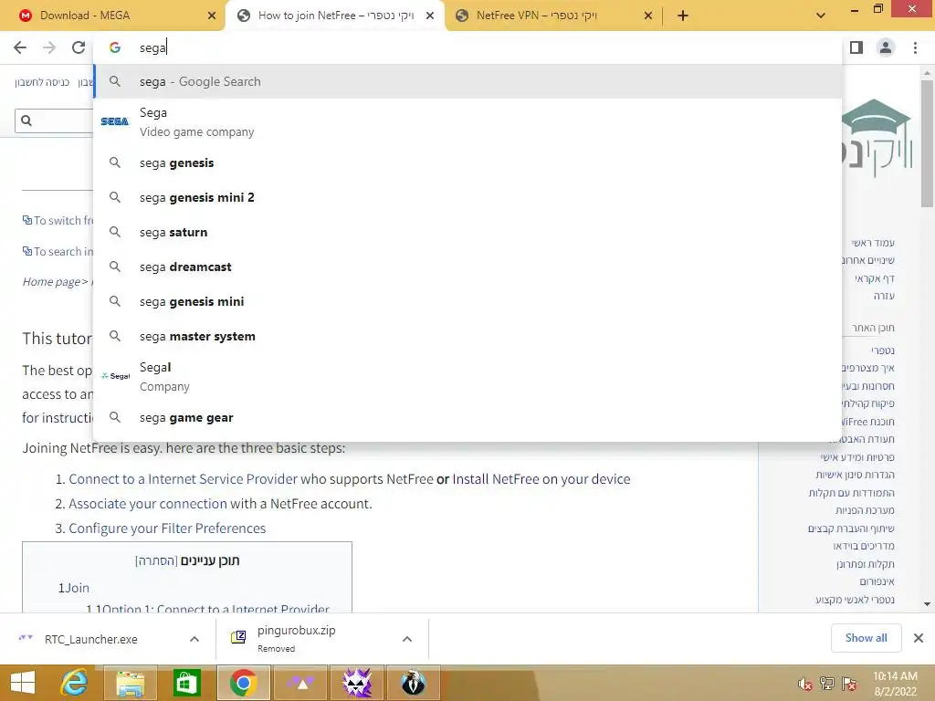935x701 pixels.
Task: Close the downloads bar
Action: (919, 638)
